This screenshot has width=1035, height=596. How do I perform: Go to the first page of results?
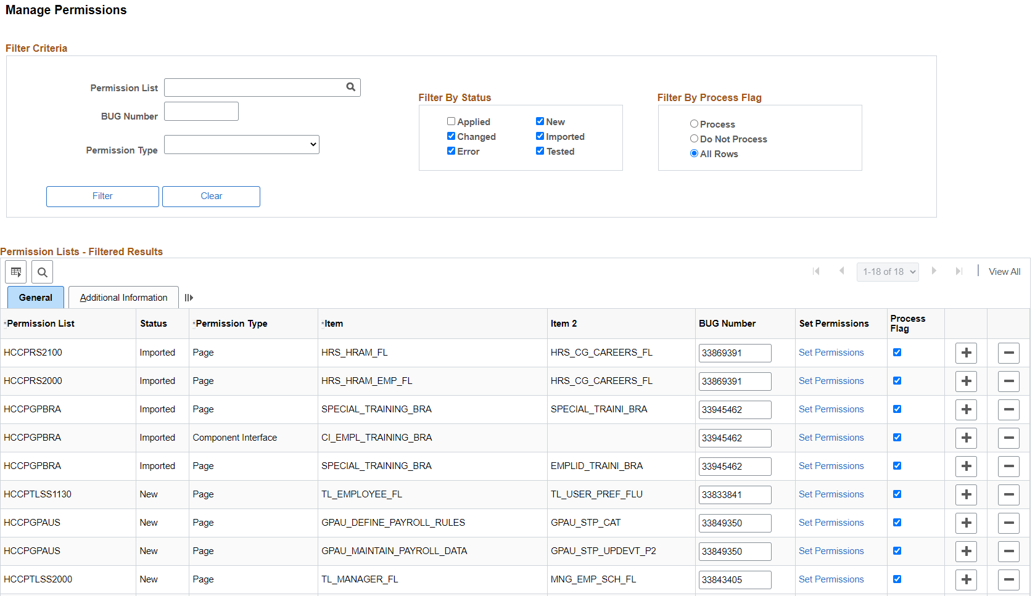pos(816,271)
